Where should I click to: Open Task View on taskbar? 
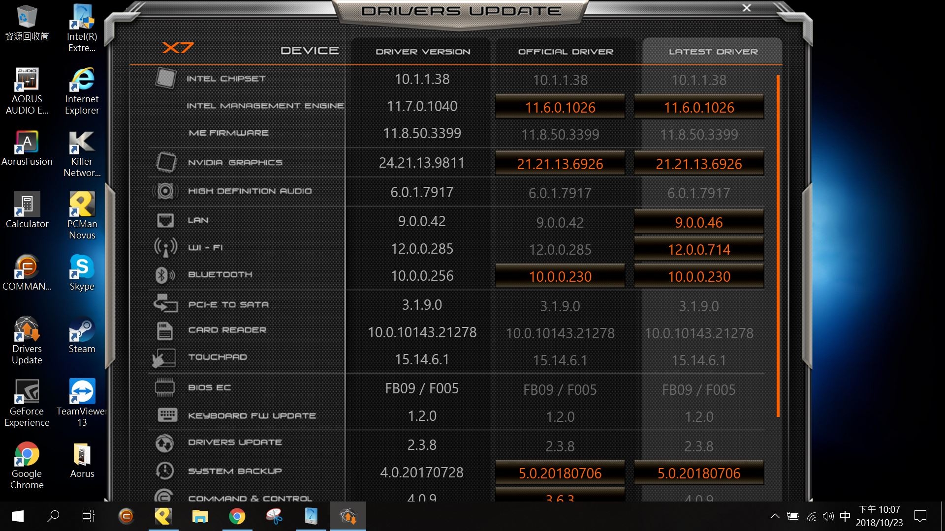[x=88, y=516]
